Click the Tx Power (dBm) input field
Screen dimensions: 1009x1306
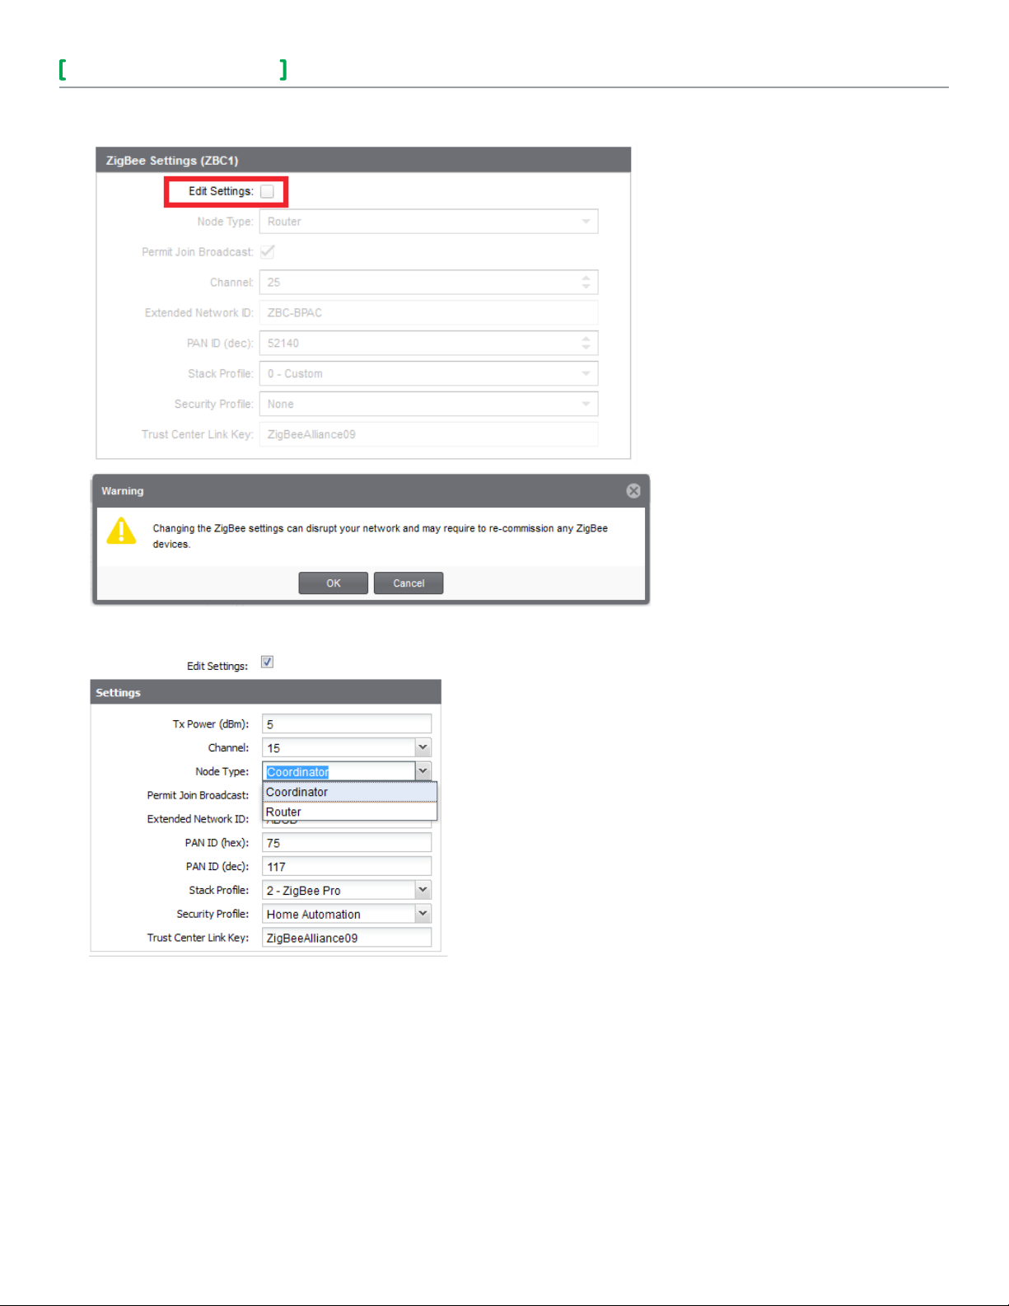tap(346, 724)
